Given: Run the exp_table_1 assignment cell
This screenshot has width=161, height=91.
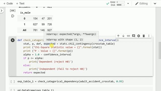Looking at the screenshot, I should 13,81.
